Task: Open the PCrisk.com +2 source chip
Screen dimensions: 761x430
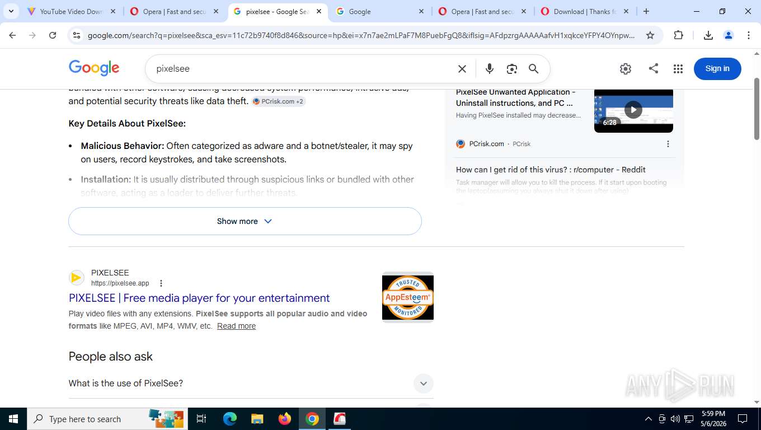Action: [279, 101]
